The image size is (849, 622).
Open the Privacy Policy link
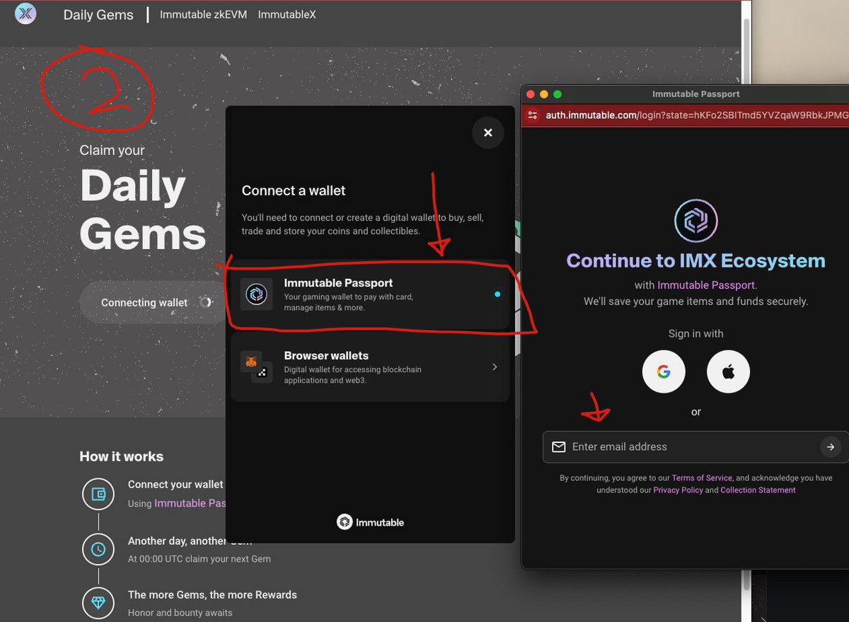(678, 490)
